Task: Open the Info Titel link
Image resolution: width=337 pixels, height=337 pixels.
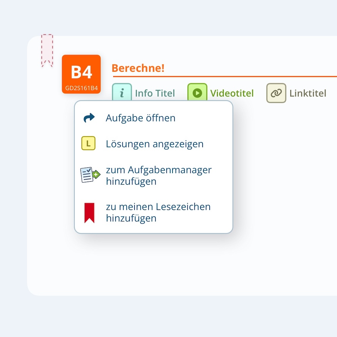Action: coord(155,93)
